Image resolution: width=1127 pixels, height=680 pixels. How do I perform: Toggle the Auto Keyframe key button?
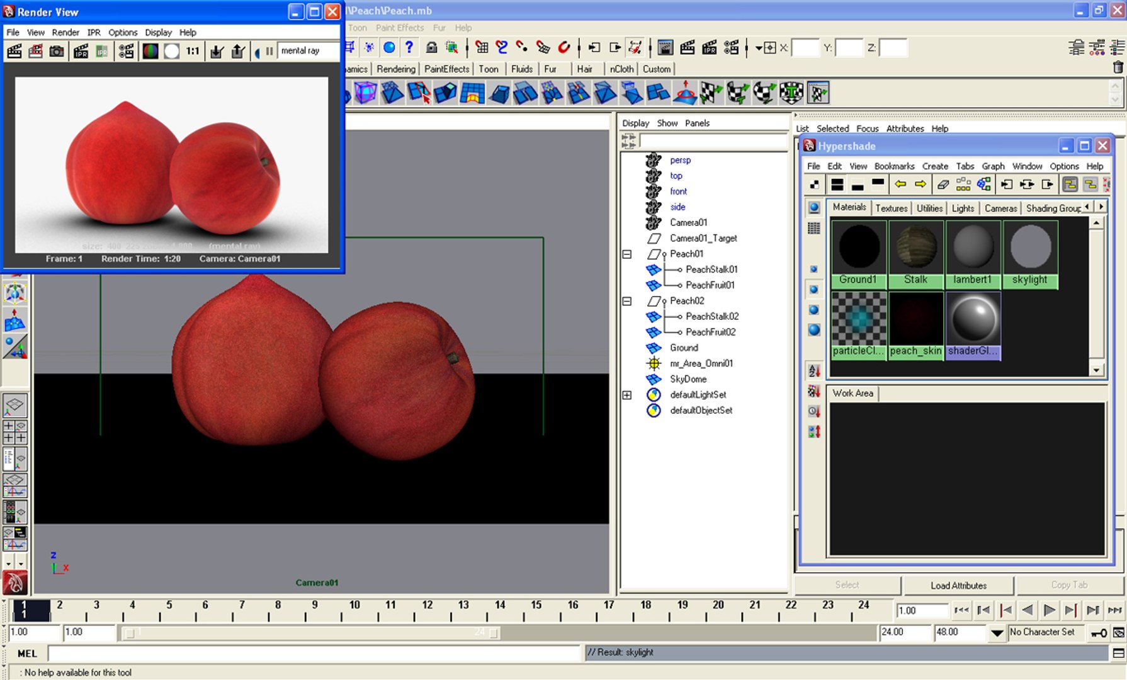tap(1099, 633)
